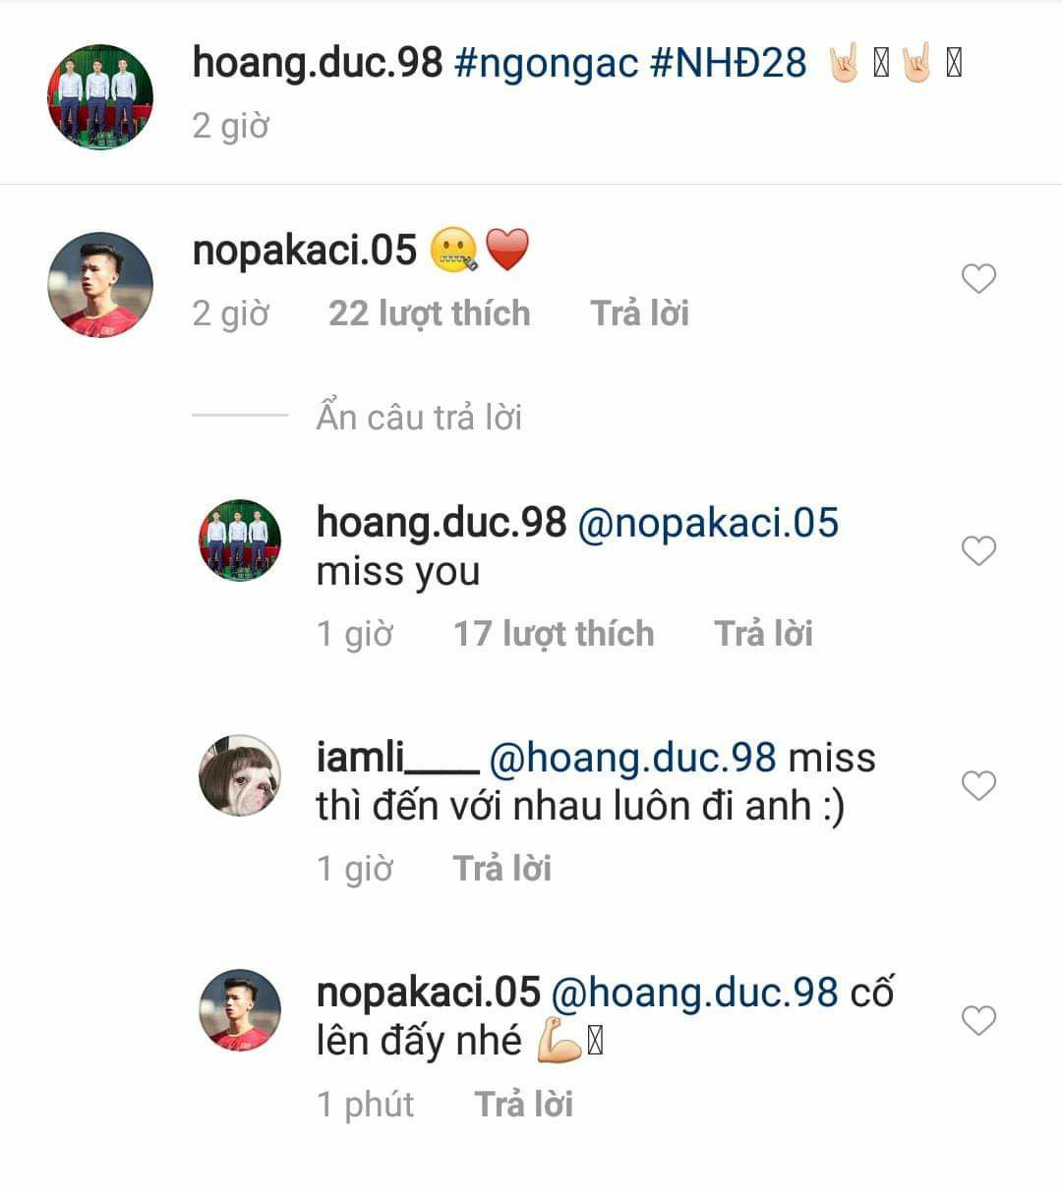1062x1195 pixels.
Task: Reply to nopakaci.05's emoji comment via 'Trả lời'
Action: click(640, 313)
